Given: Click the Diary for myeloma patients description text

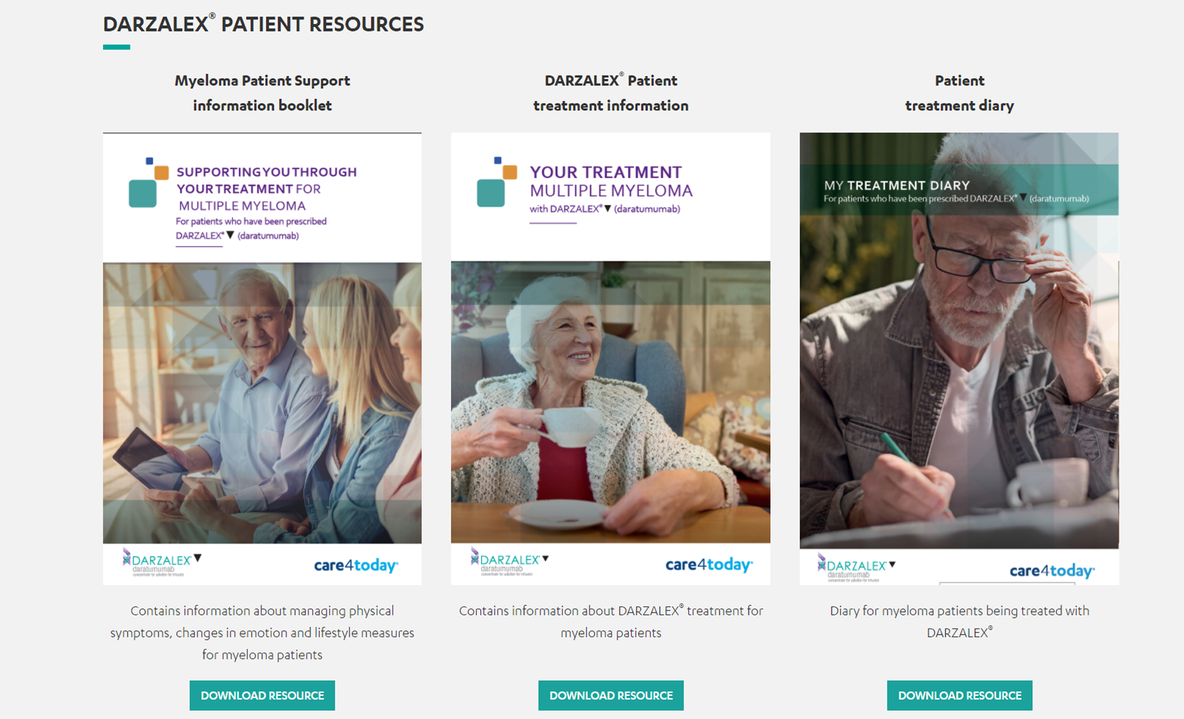Looking at the screenshot, I should (960, 622).
